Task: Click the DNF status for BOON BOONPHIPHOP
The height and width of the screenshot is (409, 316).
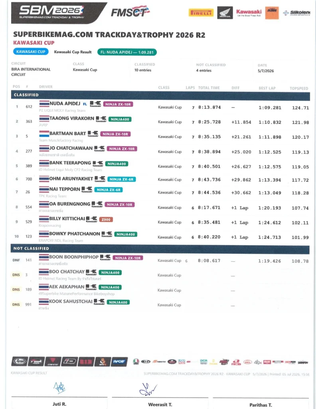Action: (16, 260)
